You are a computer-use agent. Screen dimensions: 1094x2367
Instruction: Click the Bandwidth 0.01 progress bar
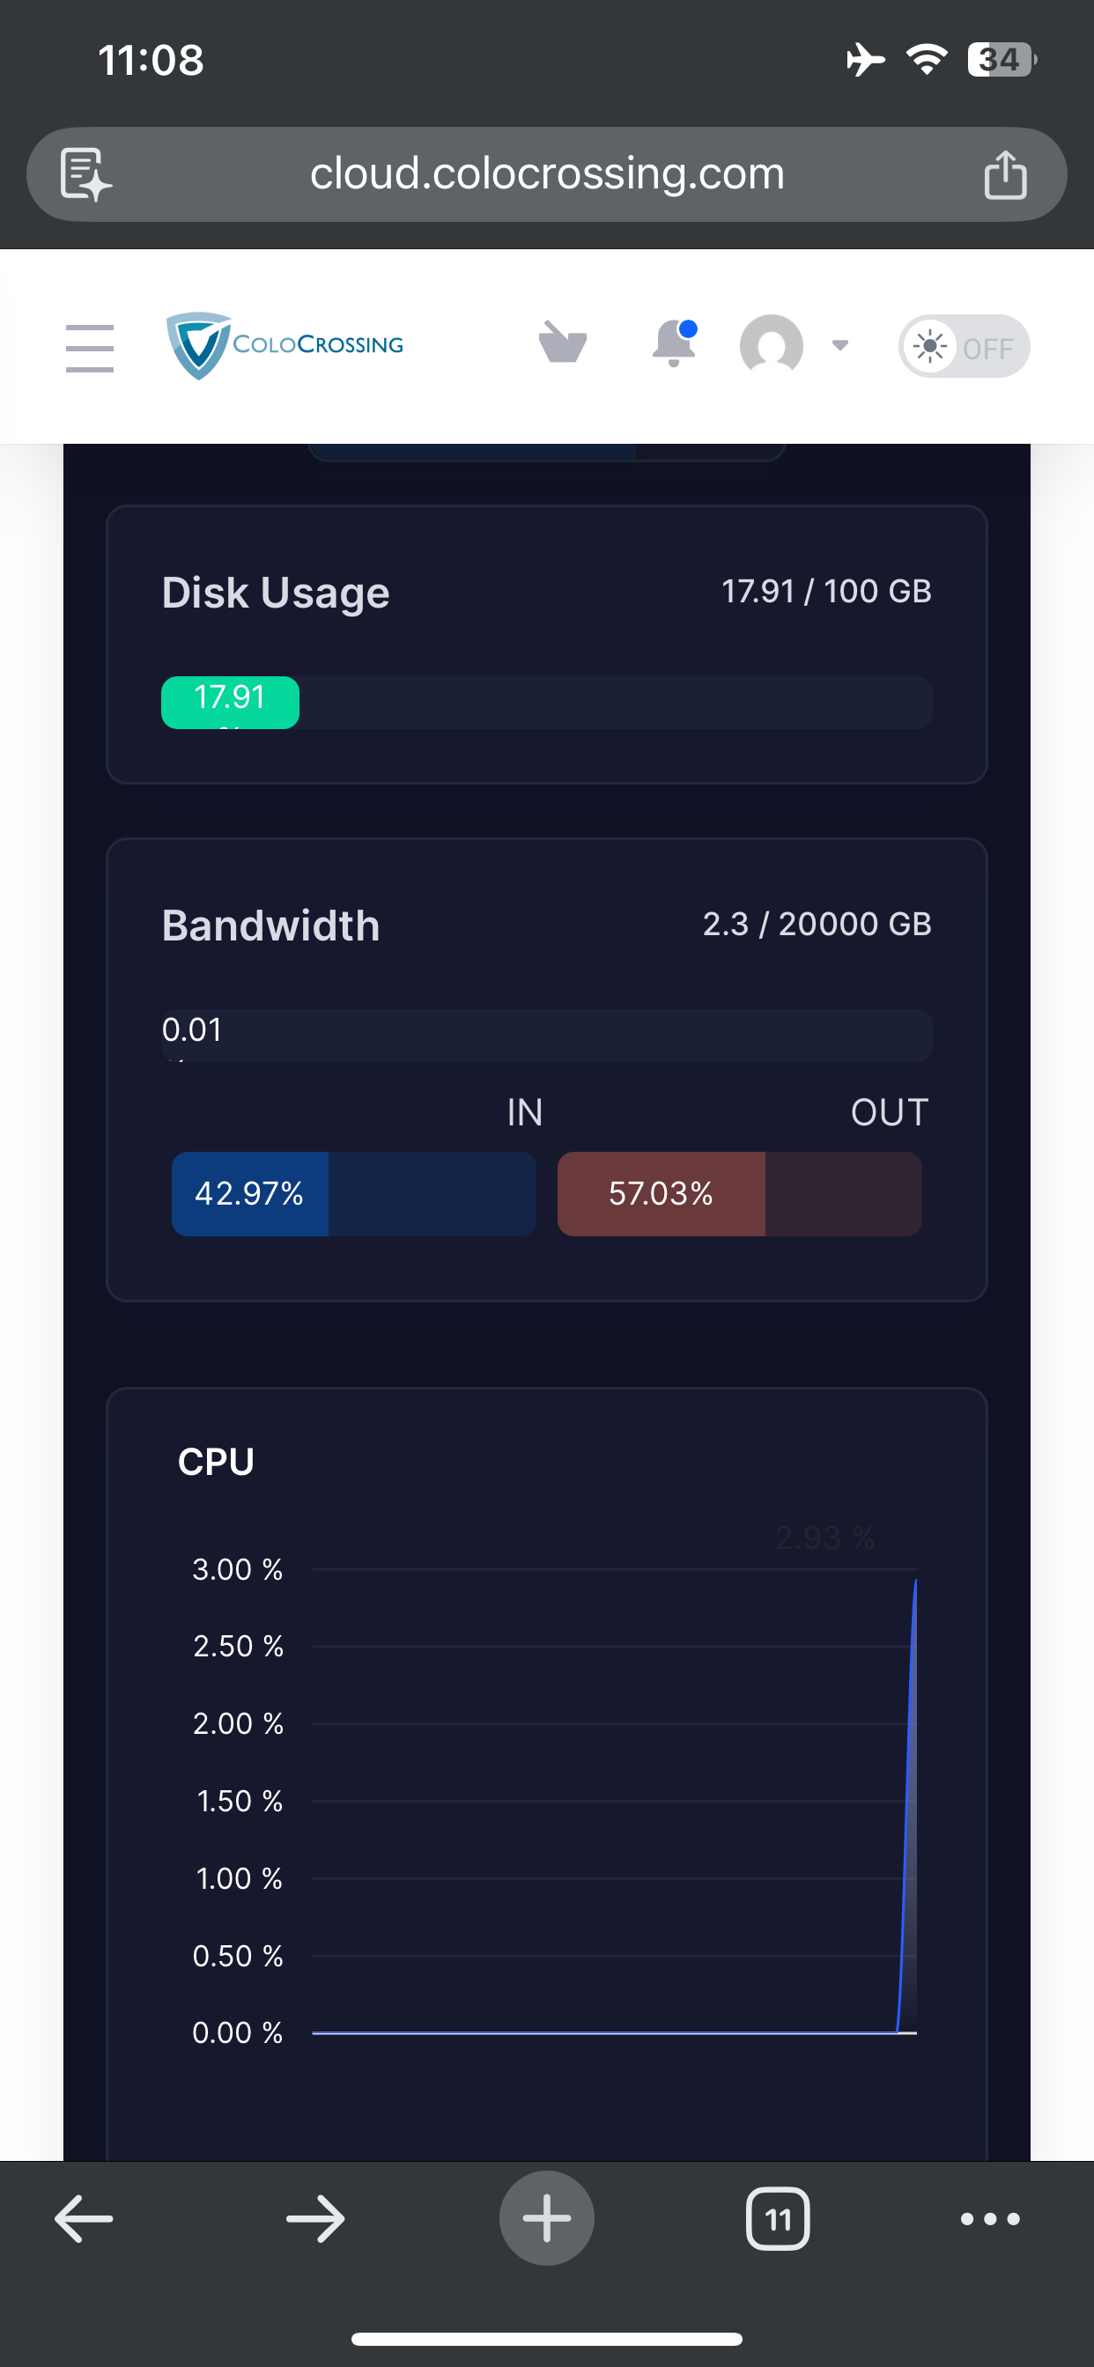tap(547, 1035)
